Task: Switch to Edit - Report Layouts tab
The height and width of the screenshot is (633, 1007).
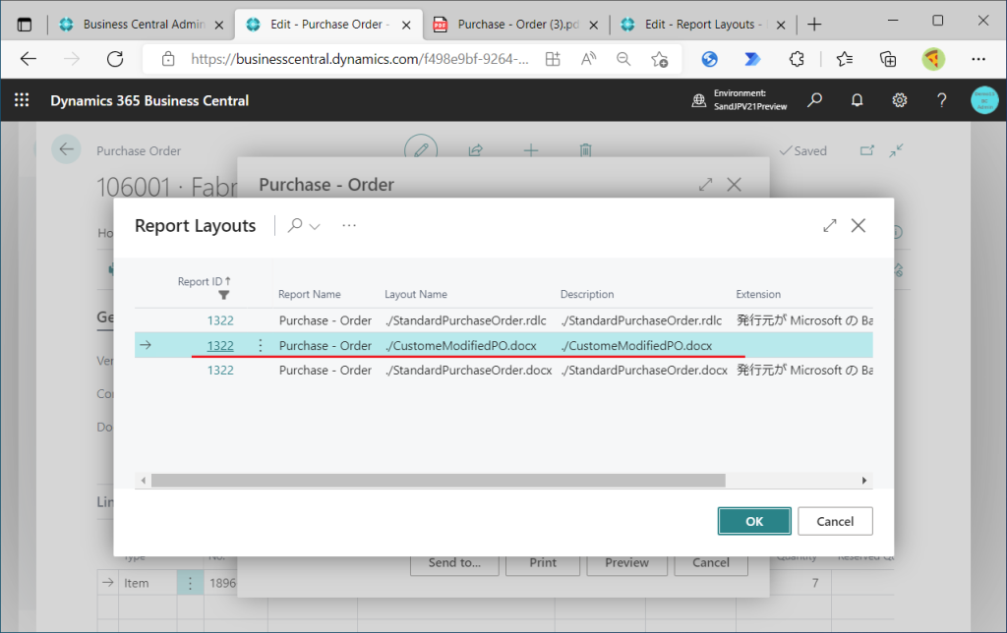Action: point(702,25)
